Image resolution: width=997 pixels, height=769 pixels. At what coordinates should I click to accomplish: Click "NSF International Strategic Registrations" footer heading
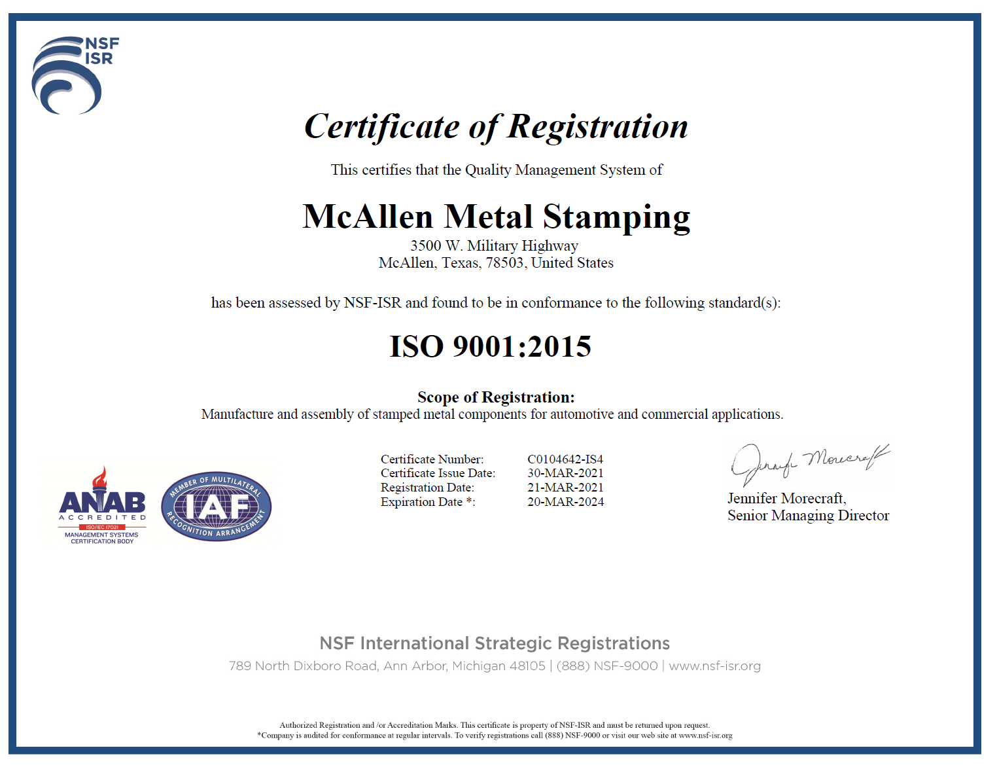point(495,643)
